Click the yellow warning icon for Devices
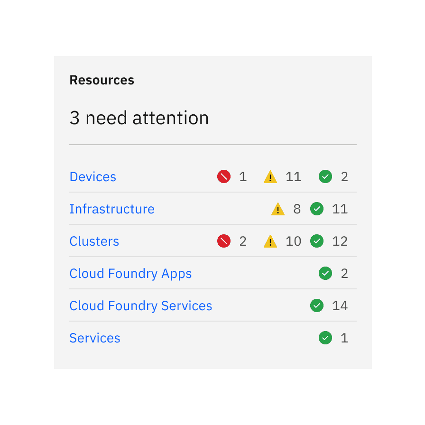Screen dimensions: 425x425 pyautogui.click(x=270, y=176)
